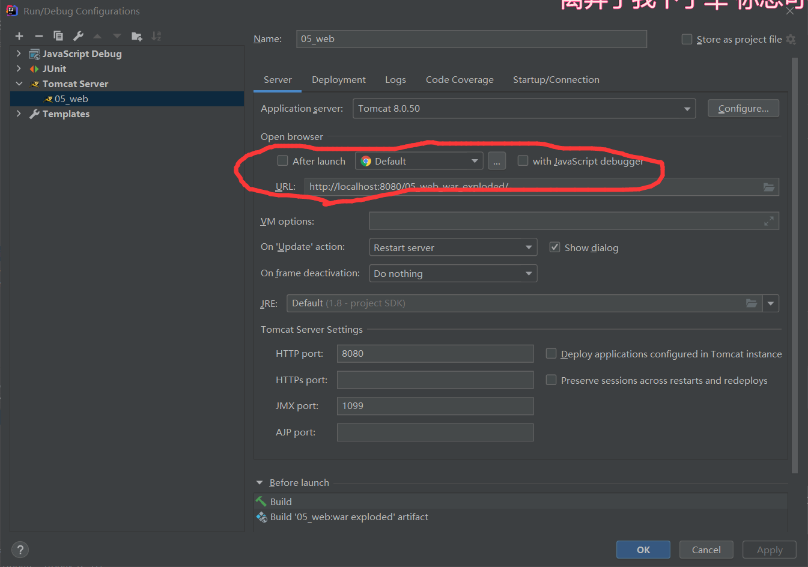Click the AJP port input field
808x567 pixels.
pos(436,432)
